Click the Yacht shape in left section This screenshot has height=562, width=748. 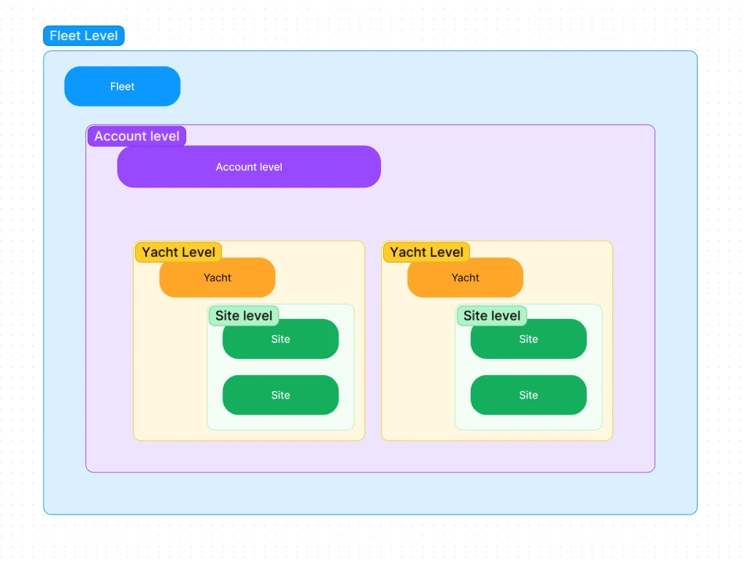pos(217,277)
